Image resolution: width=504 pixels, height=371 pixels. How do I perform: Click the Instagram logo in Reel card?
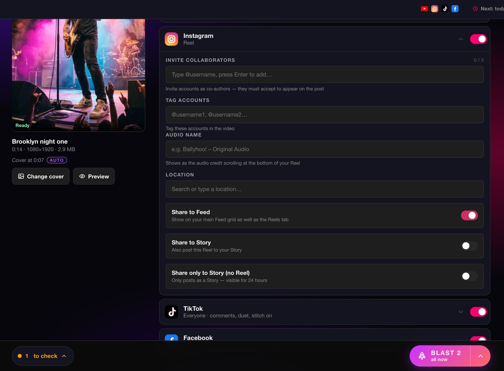pos(171,39)
